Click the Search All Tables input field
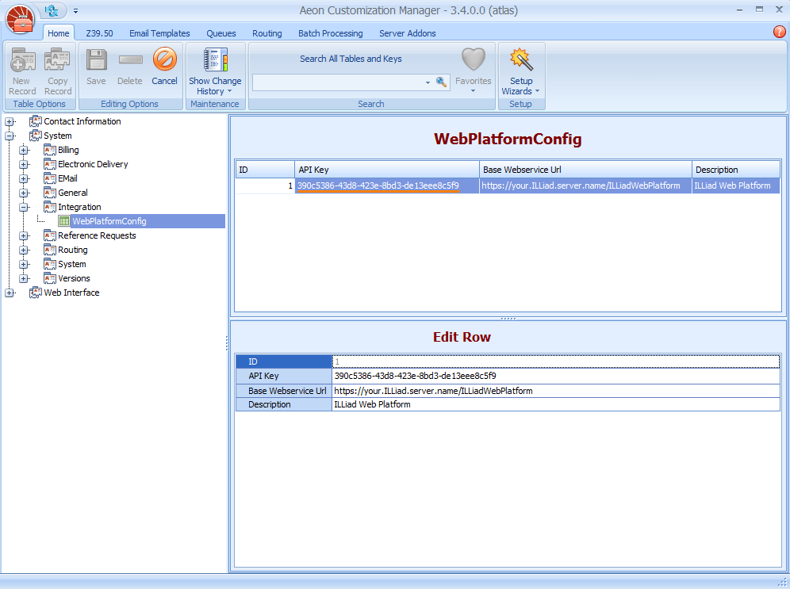Viewport: 790px width, 589px height. (339, 82)
